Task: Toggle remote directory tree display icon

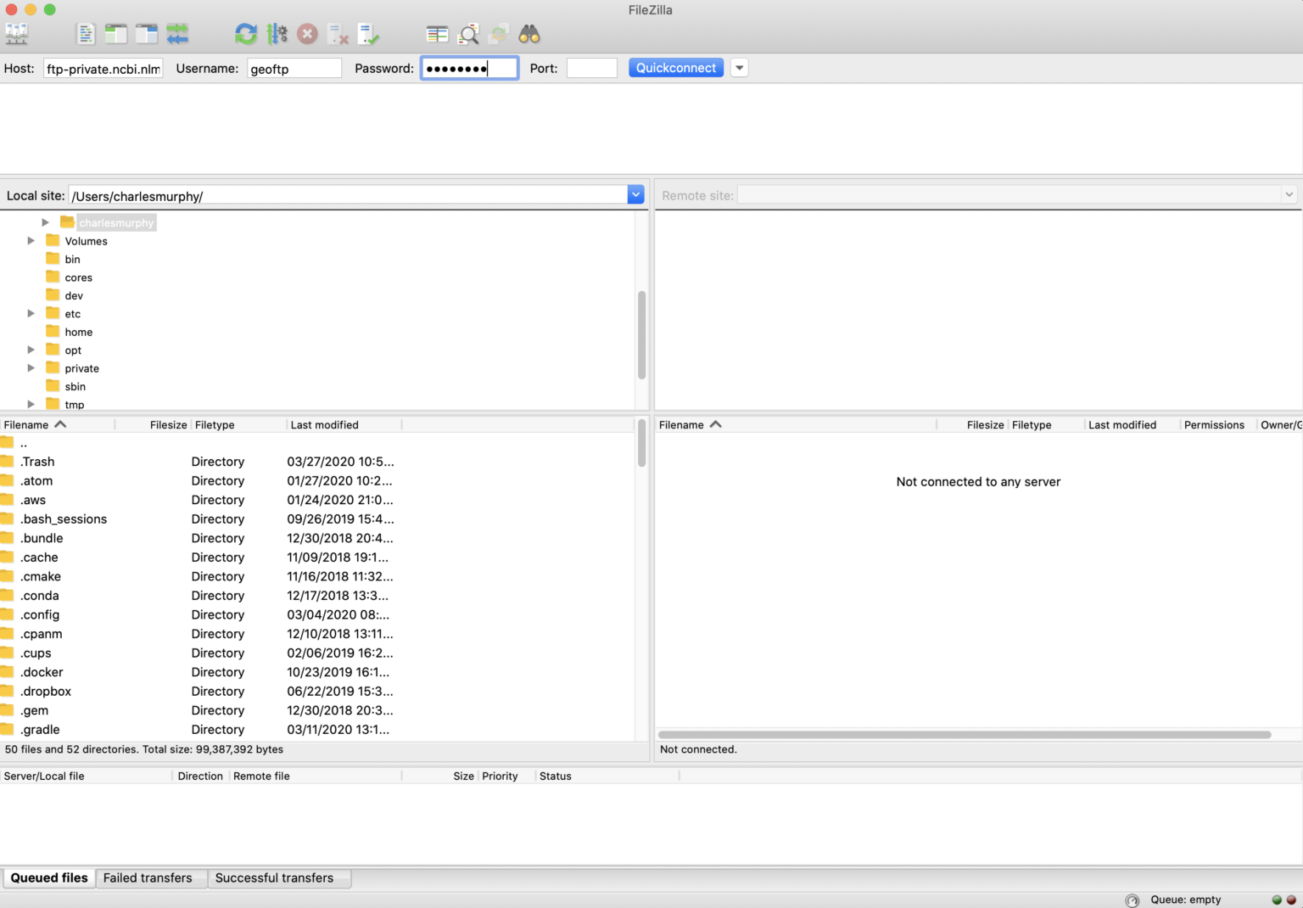Action: [147, 34]
